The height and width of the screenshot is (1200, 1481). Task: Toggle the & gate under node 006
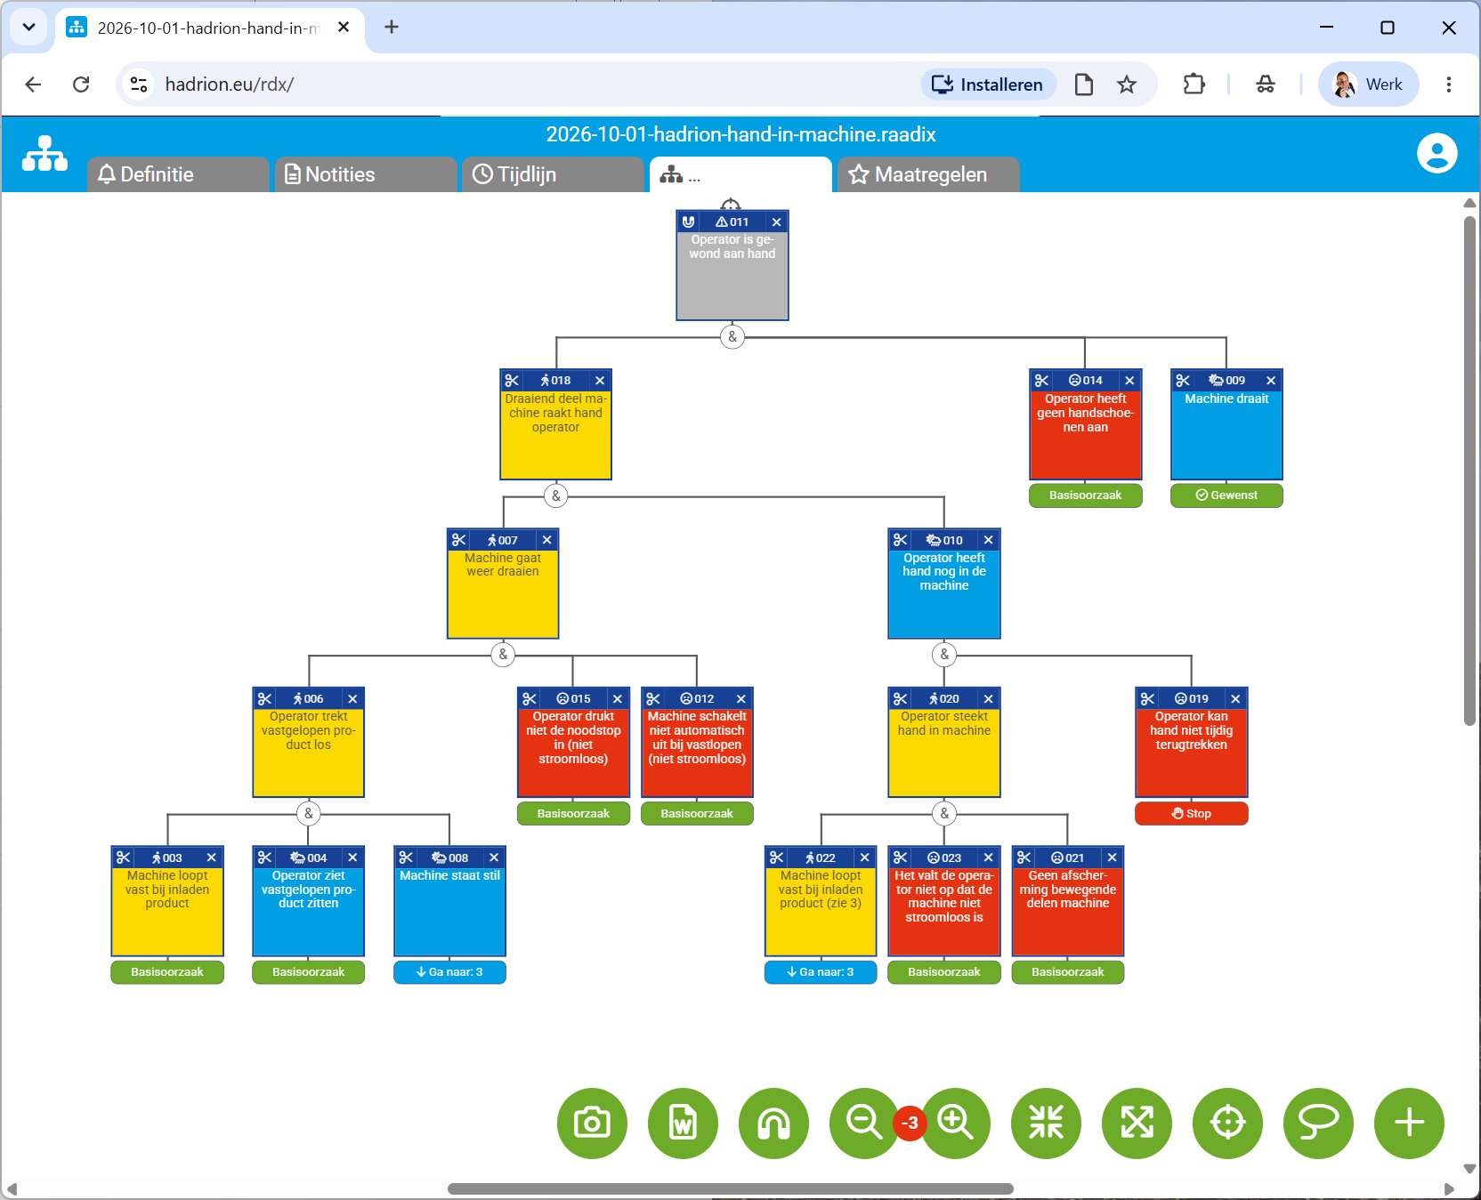(309, 813)
